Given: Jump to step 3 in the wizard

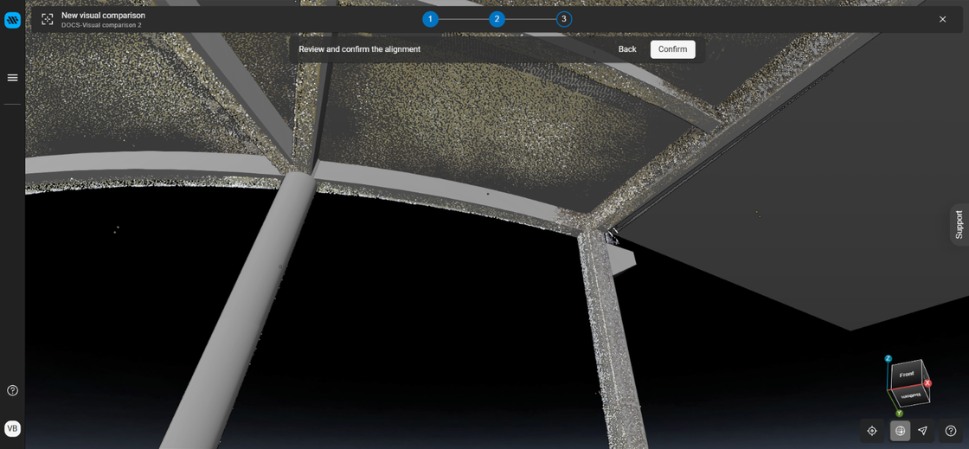Looking at the screenshot, I should tap(563, 19).
